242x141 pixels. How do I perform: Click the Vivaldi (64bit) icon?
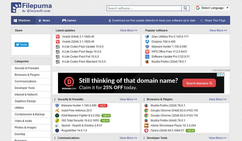click(x=58, y=36)
